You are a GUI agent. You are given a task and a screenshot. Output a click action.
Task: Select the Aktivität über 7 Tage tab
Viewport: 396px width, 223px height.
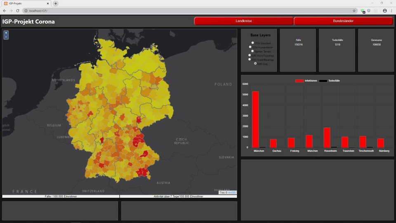178,197
